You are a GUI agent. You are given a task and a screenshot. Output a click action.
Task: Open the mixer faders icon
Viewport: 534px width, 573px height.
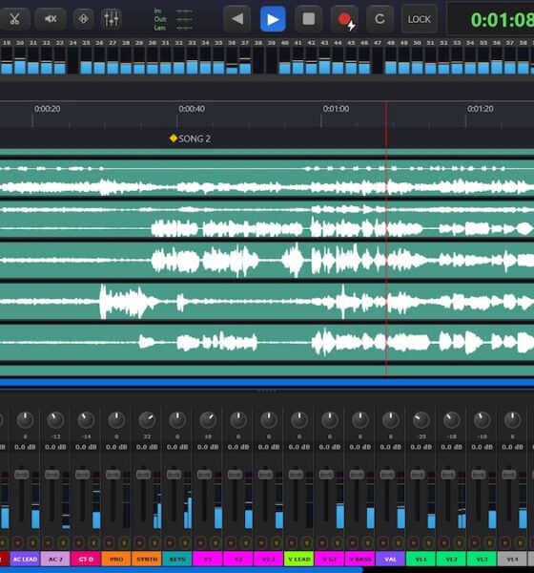coord(111,19)
